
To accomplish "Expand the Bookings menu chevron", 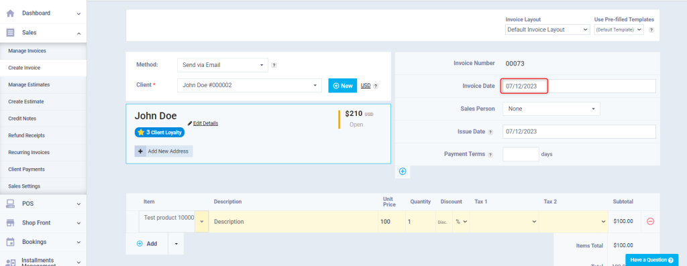I will coord(79,243).
